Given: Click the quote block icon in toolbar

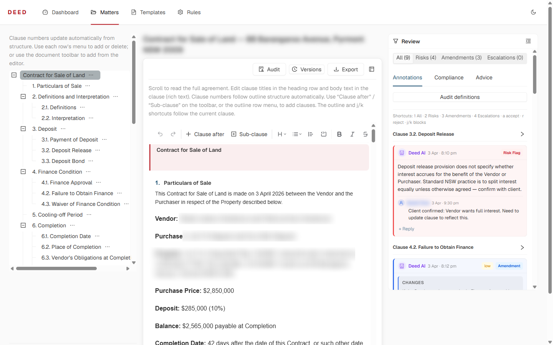Looking at the screenshot, I should tap(324, 134).
